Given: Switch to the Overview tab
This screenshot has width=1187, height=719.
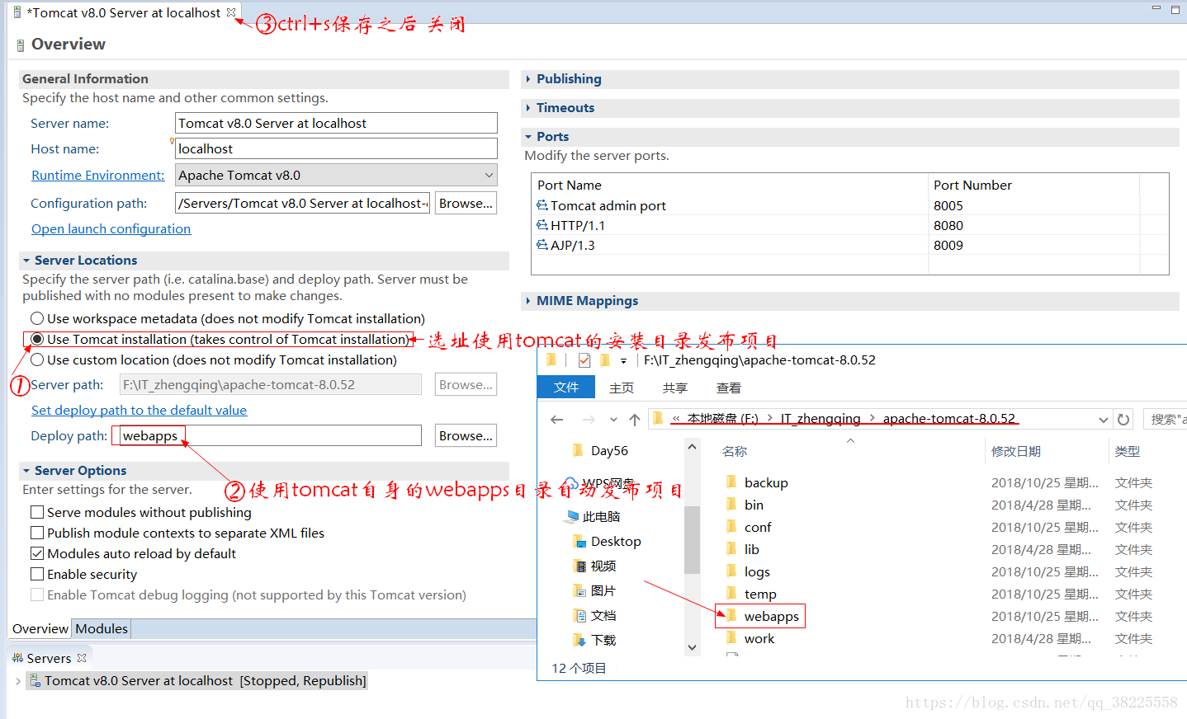Looking at the screenshot, I should pos(40,628).
